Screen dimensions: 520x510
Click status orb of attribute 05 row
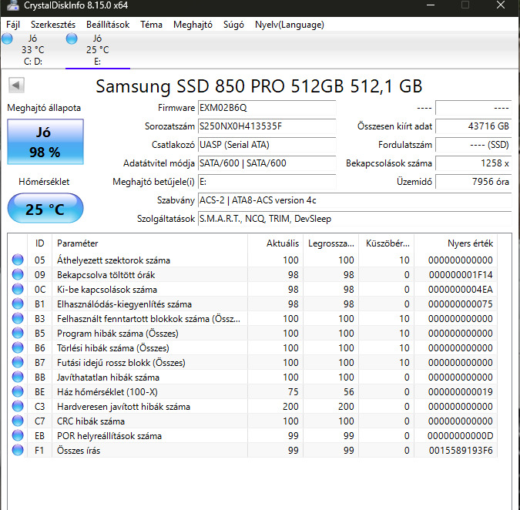pos(18,260)
